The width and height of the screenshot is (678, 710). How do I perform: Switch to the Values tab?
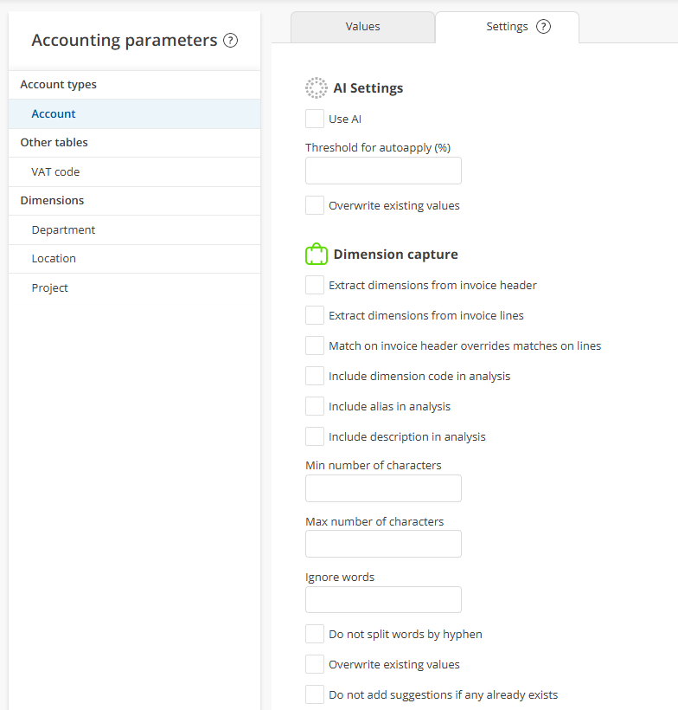coord(362,27)
